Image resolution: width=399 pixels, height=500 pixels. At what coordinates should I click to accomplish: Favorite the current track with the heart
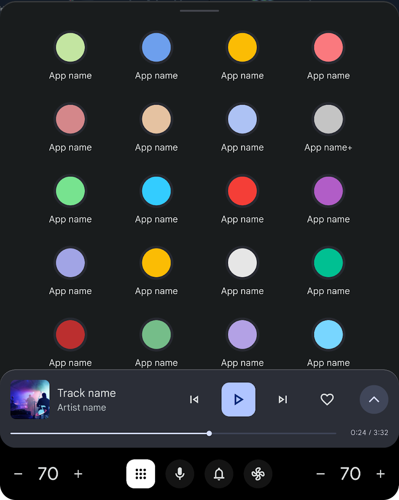pos(327,399)
